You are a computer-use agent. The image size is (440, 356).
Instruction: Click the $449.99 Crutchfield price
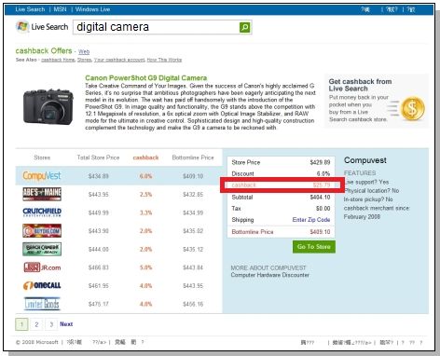[x=99, y=212]
